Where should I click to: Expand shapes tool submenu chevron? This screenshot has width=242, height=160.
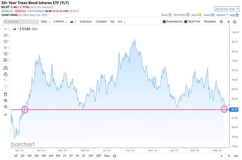click(9, 42)
